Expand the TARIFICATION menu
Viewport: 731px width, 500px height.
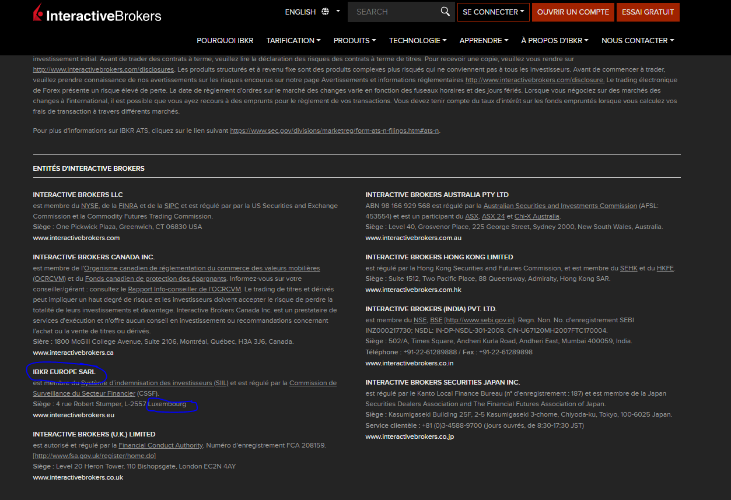[x=293, y=40]
